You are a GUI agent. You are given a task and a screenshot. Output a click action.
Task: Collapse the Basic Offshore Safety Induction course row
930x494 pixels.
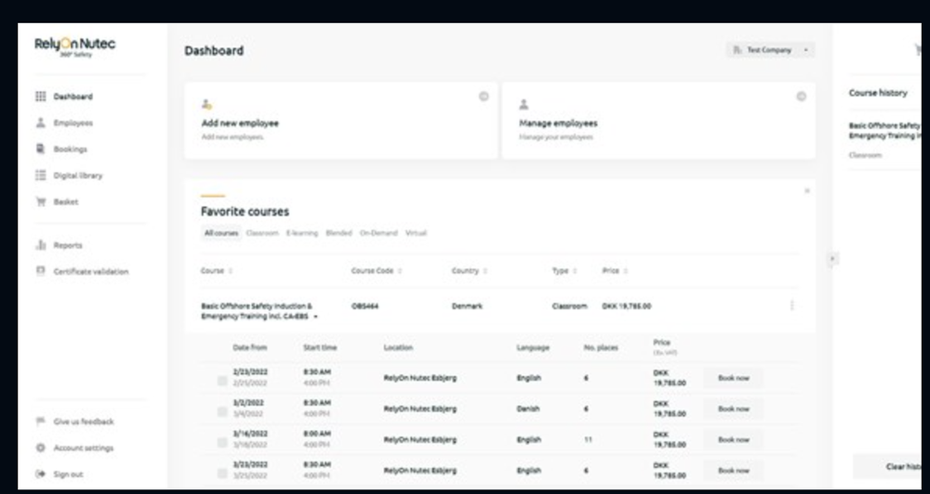pyautogui.click(x=315, y=317)
